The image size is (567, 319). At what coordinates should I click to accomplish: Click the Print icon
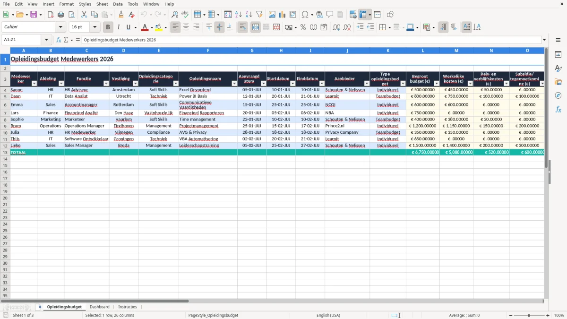point(61,15)
